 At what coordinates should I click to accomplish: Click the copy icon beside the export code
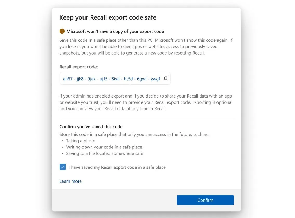tap(165, 78)
